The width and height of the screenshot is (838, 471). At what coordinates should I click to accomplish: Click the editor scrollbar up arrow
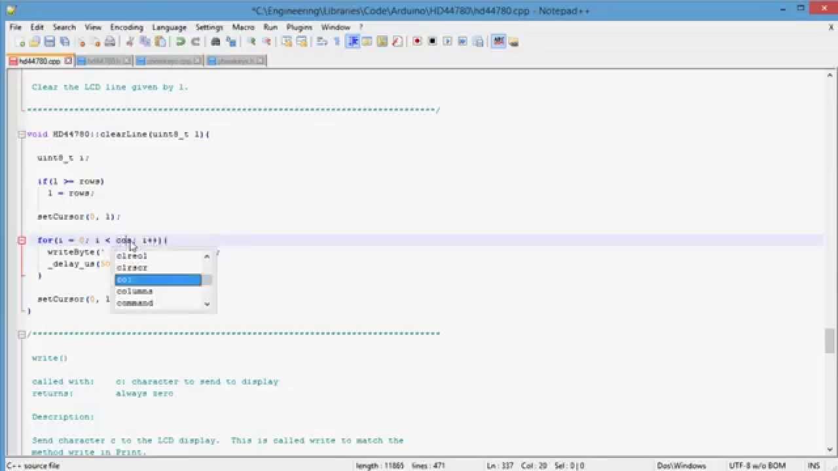pos(829,76)
